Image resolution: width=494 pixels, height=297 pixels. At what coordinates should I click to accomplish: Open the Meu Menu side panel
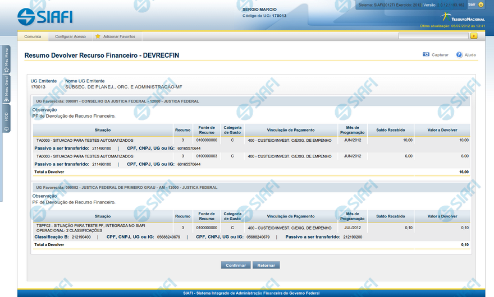6,59
